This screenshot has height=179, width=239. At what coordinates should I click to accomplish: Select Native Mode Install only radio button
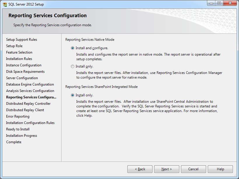click(x=73, y=66)
